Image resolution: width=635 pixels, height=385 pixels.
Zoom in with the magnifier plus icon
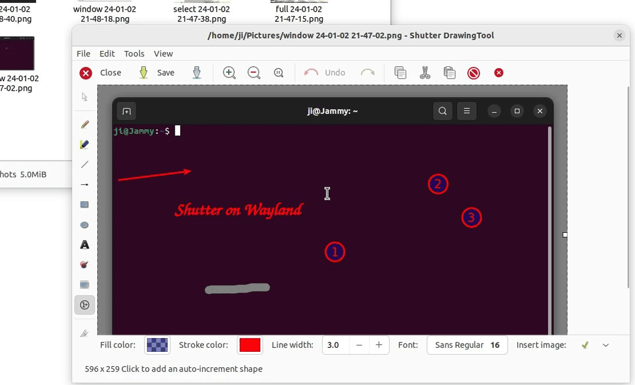pyautogui.click(x=229, y=73)
